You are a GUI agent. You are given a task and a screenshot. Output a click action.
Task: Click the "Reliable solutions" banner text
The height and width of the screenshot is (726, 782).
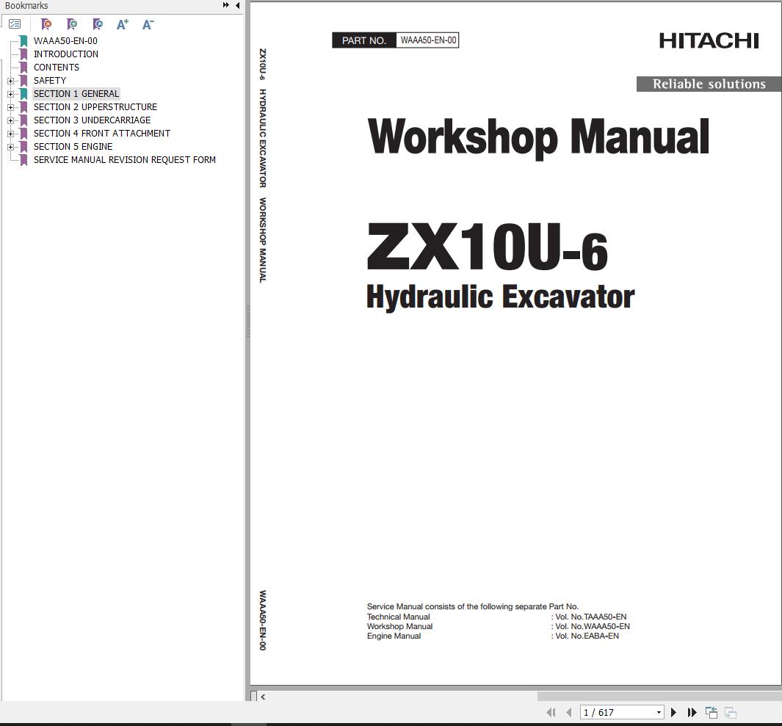tap(709, 84)
